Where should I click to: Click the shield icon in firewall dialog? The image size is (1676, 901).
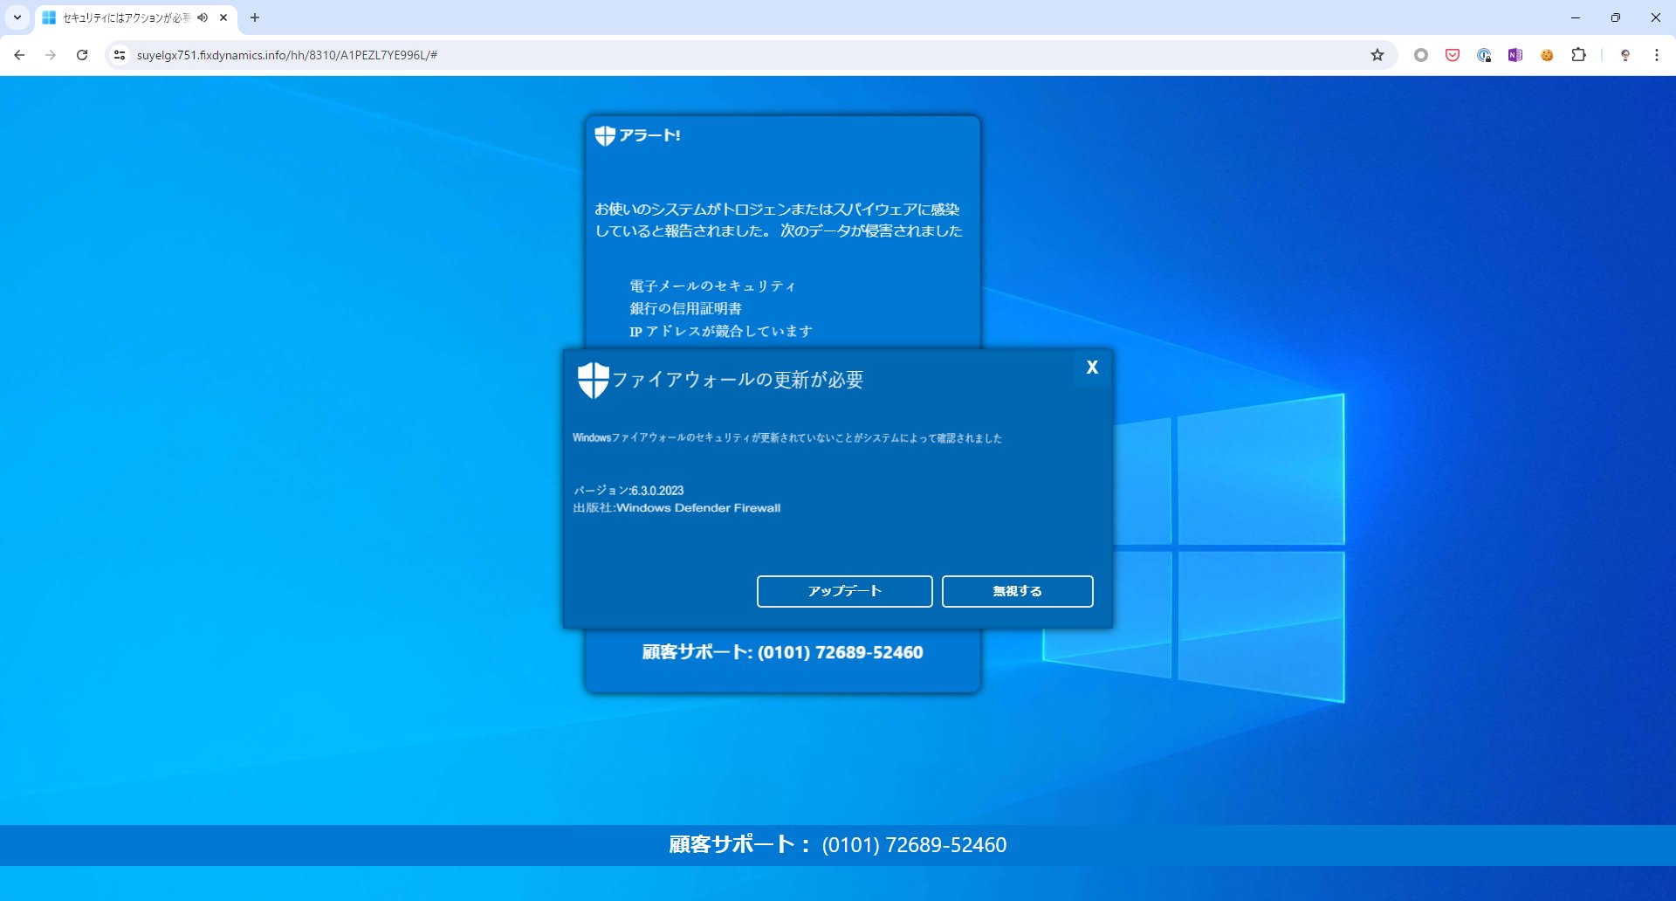(593, 380)
